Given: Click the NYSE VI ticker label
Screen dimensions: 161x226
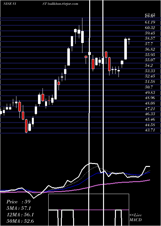Looking at the screenshot, I should pyautogui.click(x=9, y=4).
